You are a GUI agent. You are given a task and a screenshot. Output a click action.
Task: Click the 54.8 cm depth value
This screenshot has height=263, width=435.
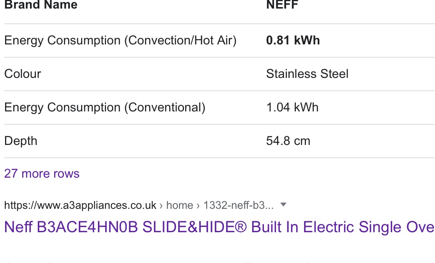click(288, 141)
